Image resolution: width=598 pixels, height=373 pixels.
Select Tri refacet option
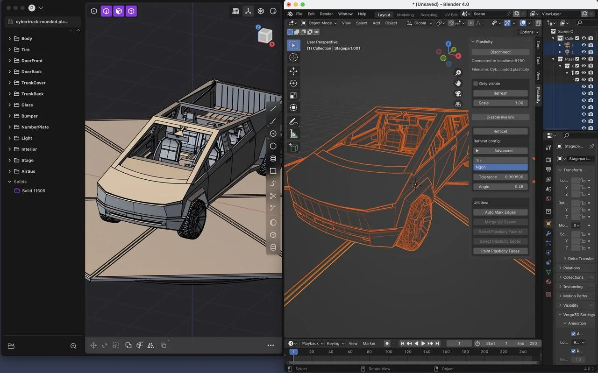500,160
